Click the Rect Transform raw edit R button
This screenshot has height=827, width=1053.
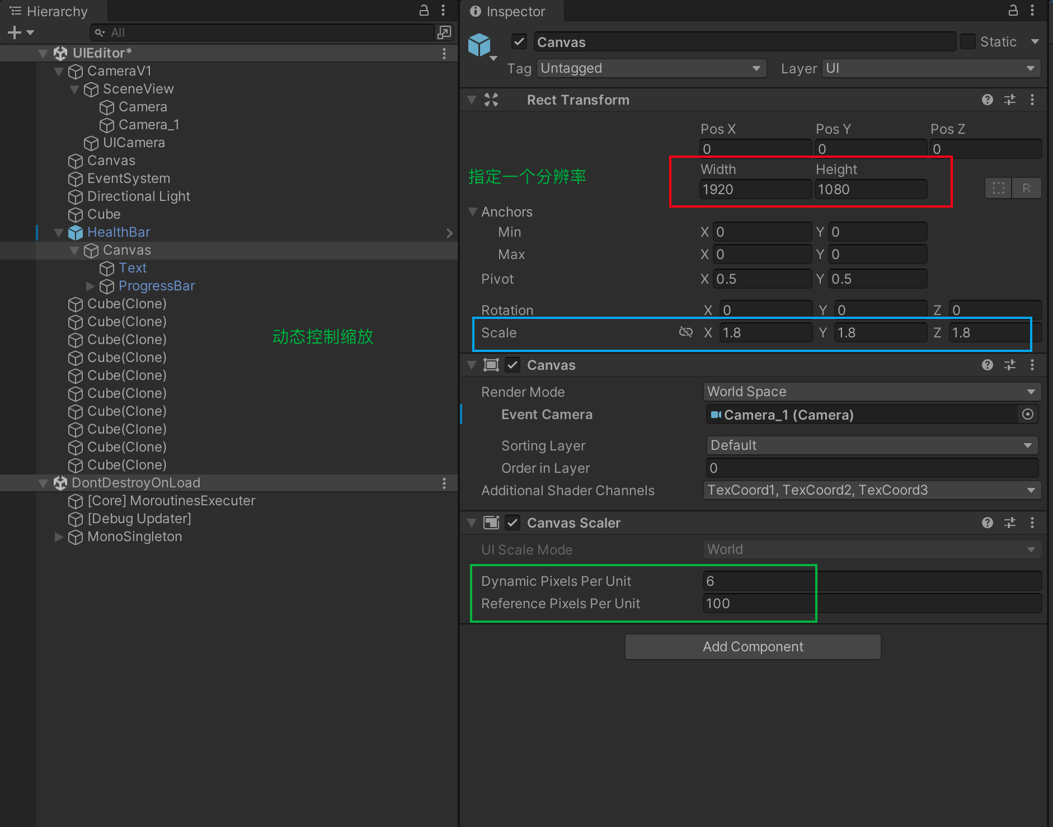coord(1026,188)
